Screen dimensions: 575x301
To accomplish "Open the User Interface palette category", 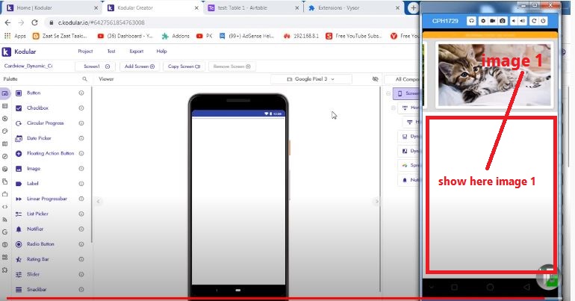I will pos(4,93).
